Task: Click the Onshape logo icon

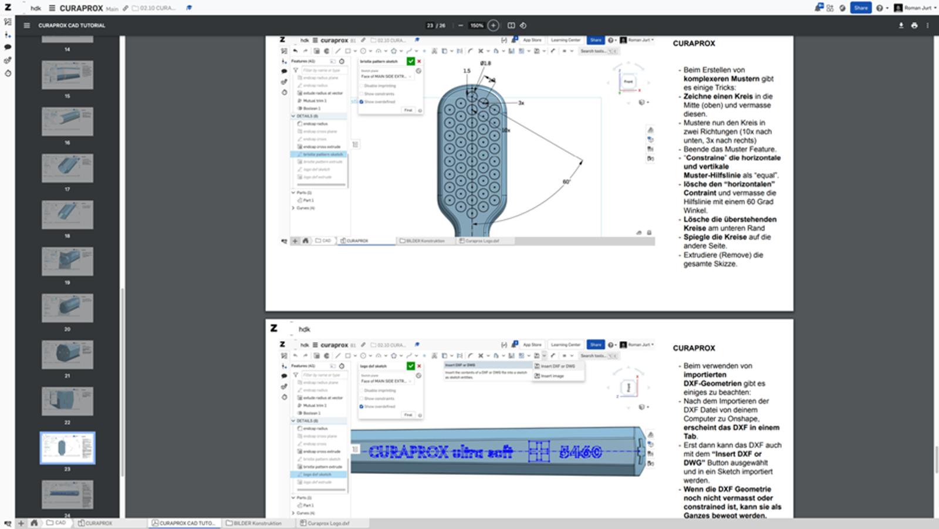Action: click(x=8, y=8)
